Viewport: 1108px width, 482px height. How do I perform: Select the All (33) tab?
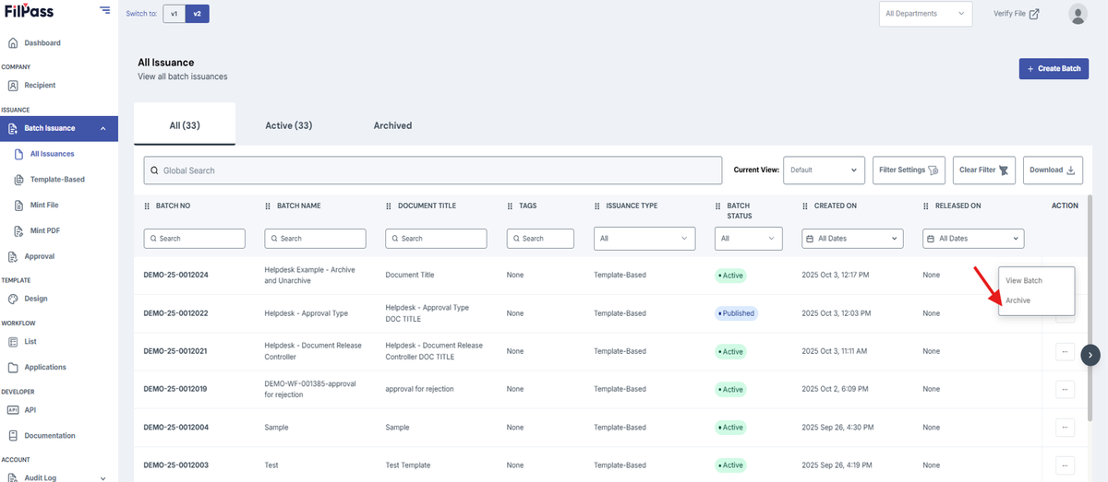185,124
